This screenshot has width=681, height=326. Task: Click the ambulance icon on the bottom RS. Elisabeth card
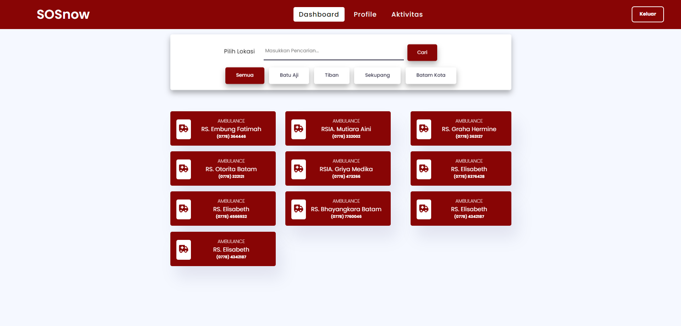coord(183,249)
